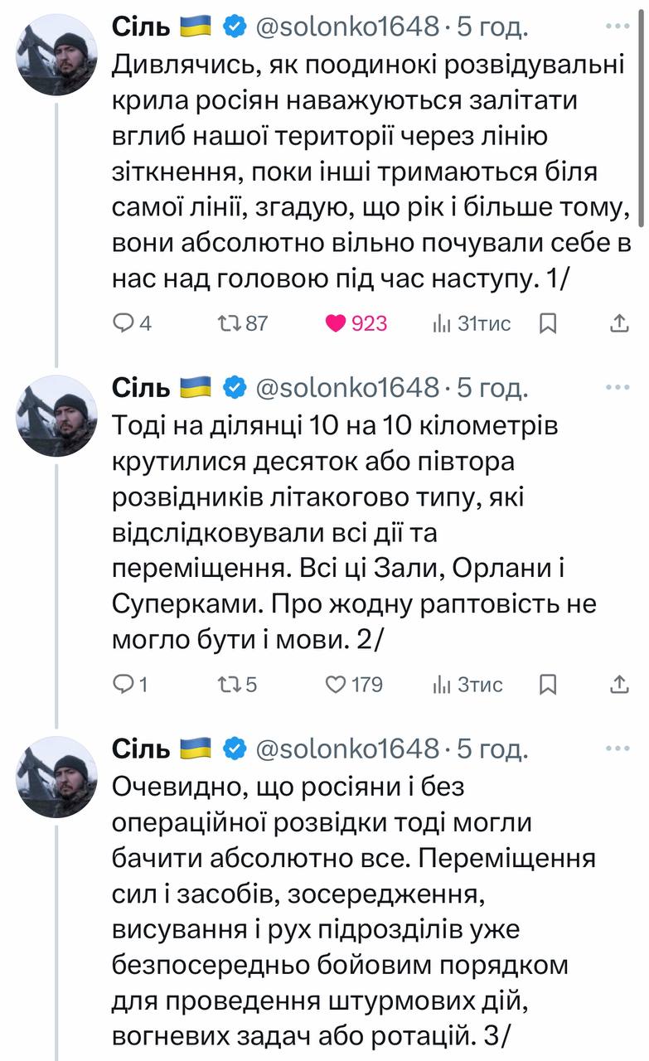Open more options menu for third tweet

pos(618,749)
